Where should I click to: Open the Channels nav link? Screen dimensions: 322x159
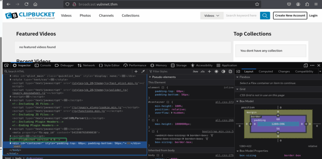tap(106, 16)
